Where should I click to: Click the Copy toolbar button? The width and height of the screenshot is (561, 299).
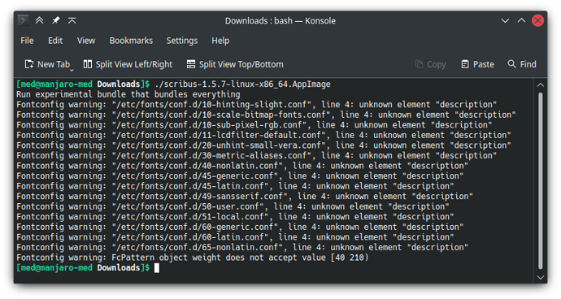430,64
